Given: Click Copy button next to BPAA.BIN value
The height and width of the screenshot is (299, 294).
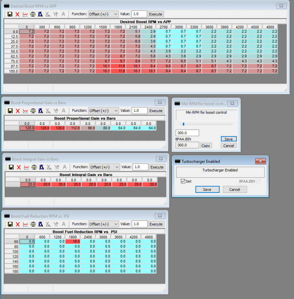Looking at the screenshot, I should 206,145.
